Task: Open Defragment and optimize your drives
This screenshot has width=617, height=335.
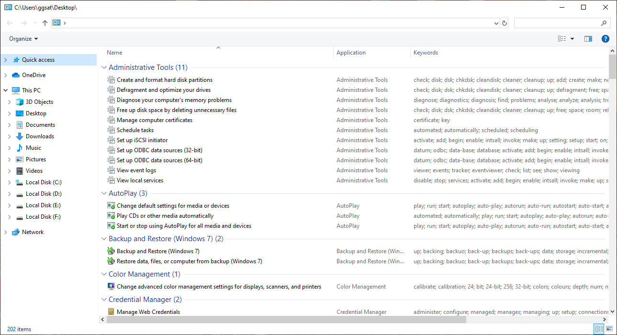Action: [164, 90]
